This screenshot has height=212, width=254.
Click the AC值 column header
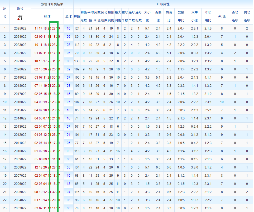pos(222,16)
